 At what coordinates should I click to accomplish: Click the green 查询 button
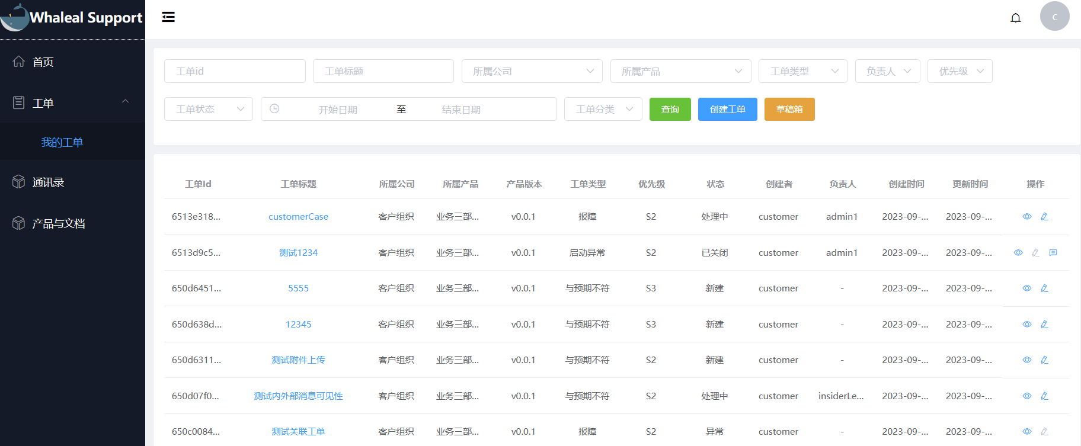click(670, 109)
